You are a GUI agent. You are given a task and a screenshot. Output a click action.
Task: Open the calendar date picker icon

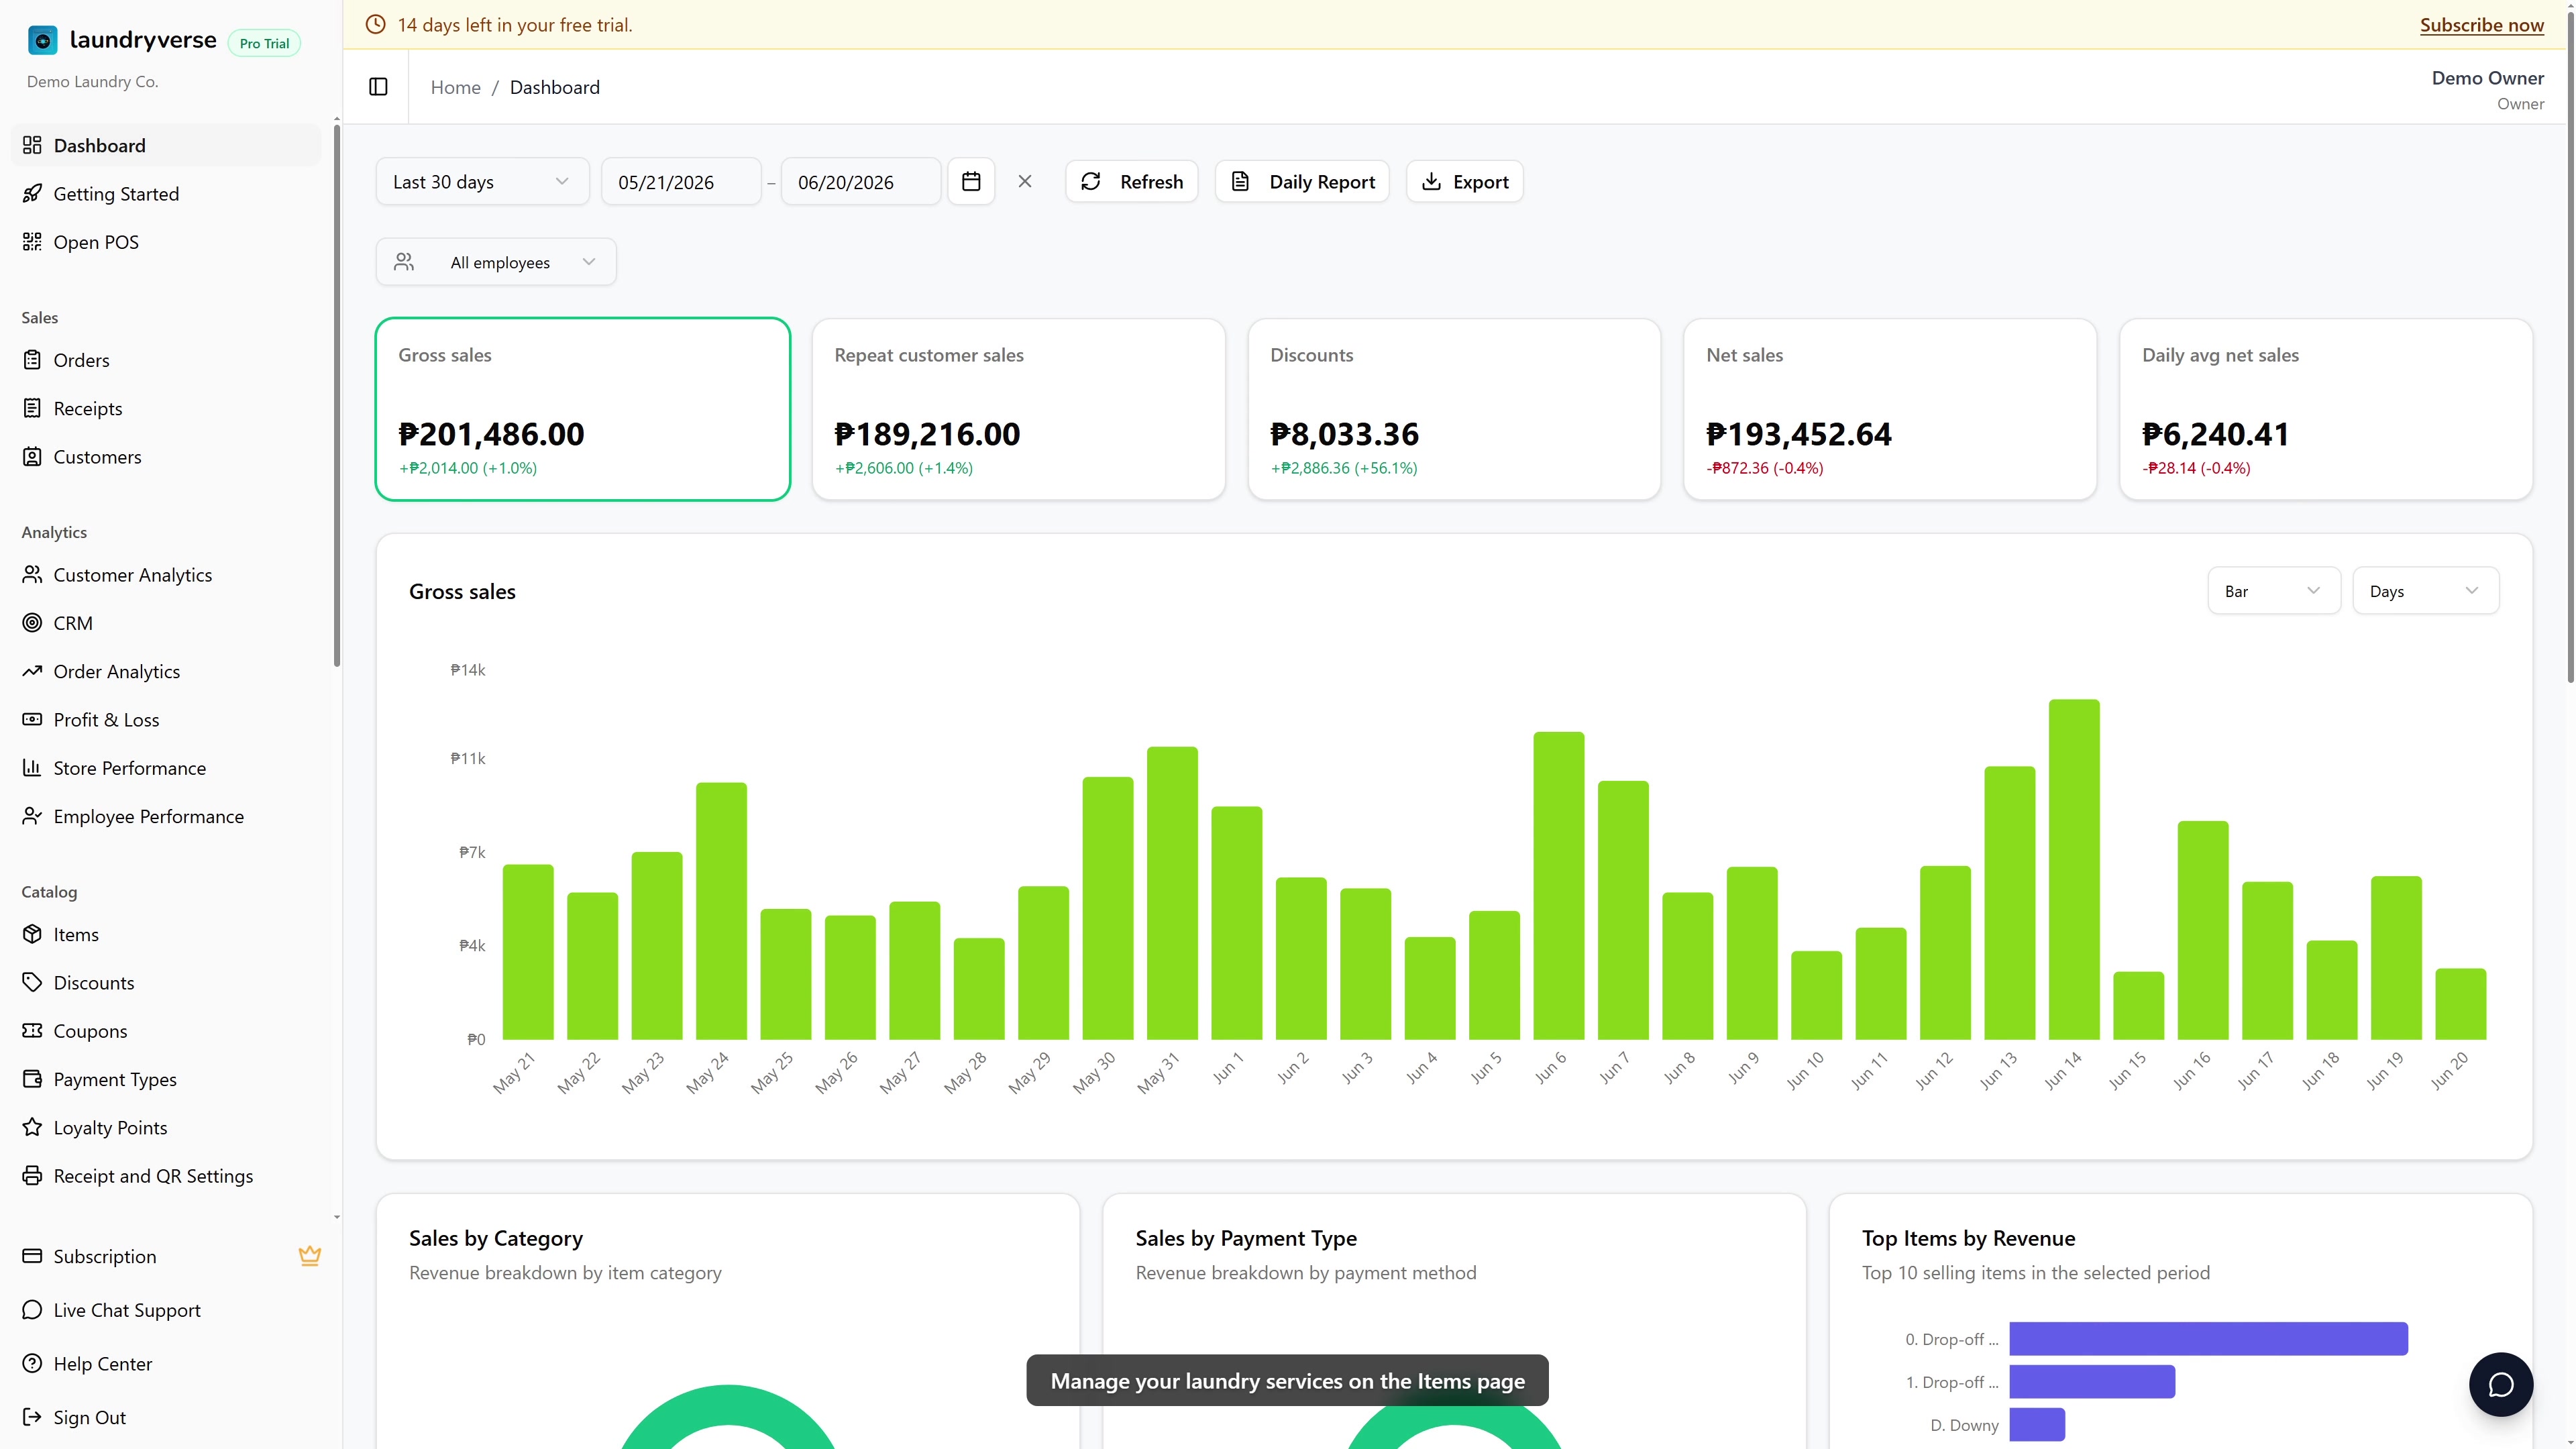[x=971, y=181]
